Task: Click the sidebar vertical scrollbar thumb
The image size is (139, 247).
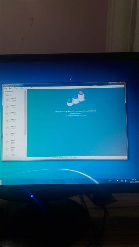Action: (25, 113)
